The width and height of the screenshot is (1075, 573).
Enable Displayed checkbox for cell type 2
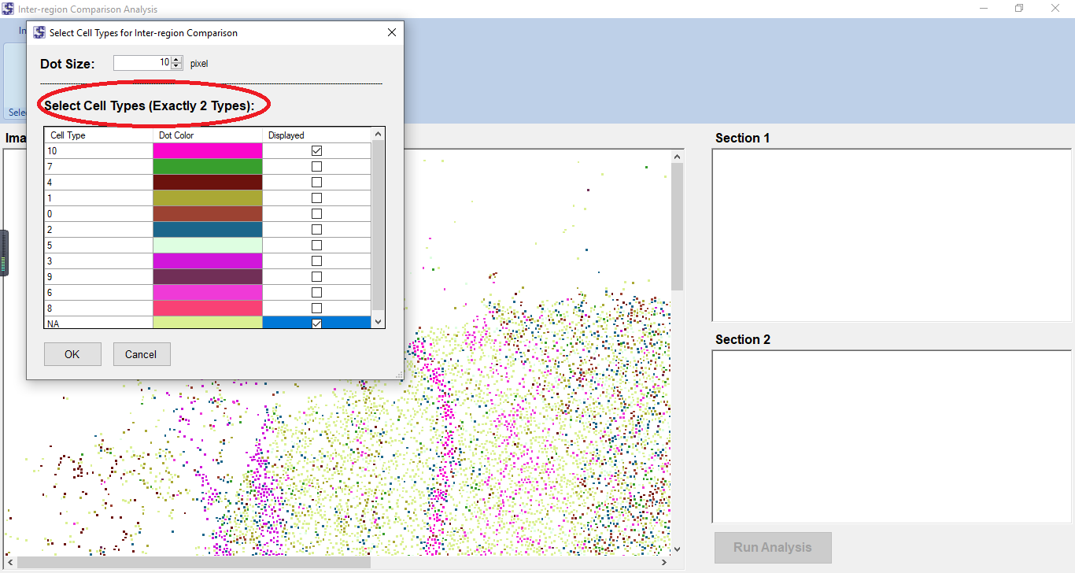click(x=316, y=229)
